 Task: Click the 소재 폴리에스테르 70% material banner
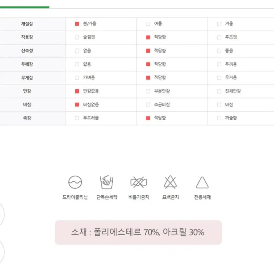[x=138, y=232]
